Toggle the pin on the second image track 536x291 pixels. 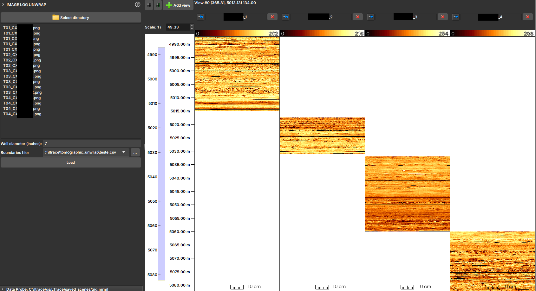[285, 17]
